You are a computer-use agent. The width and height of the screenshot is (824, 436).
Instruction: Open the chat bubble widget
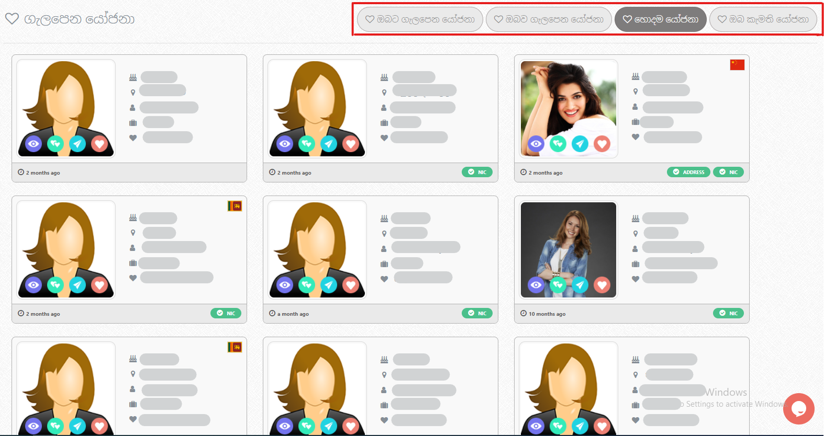(798, 409)
